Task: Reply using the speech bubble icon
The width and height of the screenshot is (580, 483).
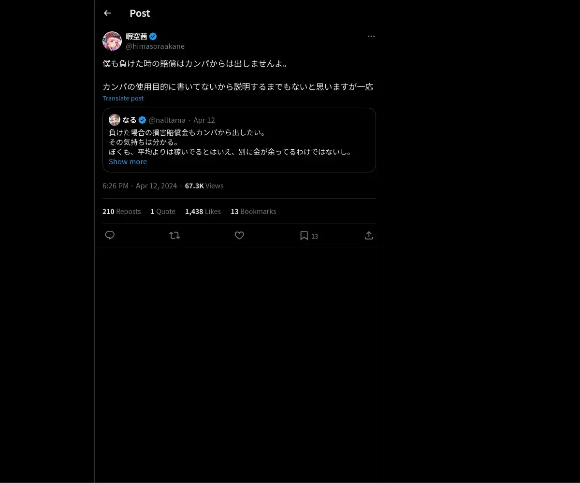Action: (110, 235)
